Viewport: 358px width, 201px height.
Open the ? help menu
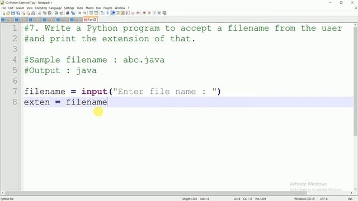point(128,8)
